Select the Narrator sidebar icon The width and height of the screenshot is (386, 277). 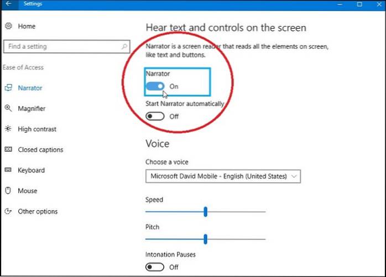pyautogui.click(x=8, y=88)
